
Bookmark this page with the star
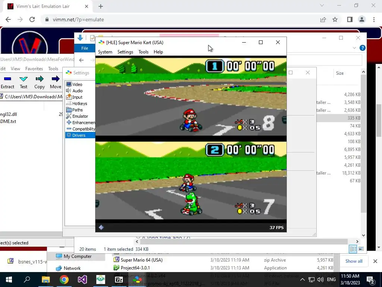[335, 19]
